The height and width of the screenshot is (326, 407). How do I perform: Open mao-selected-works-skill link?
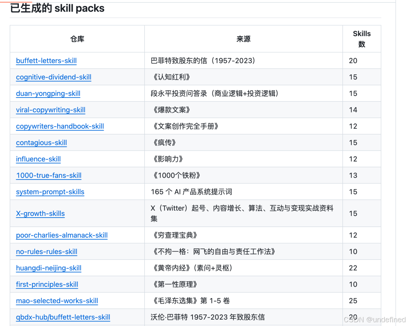click(x=57, y=300)
